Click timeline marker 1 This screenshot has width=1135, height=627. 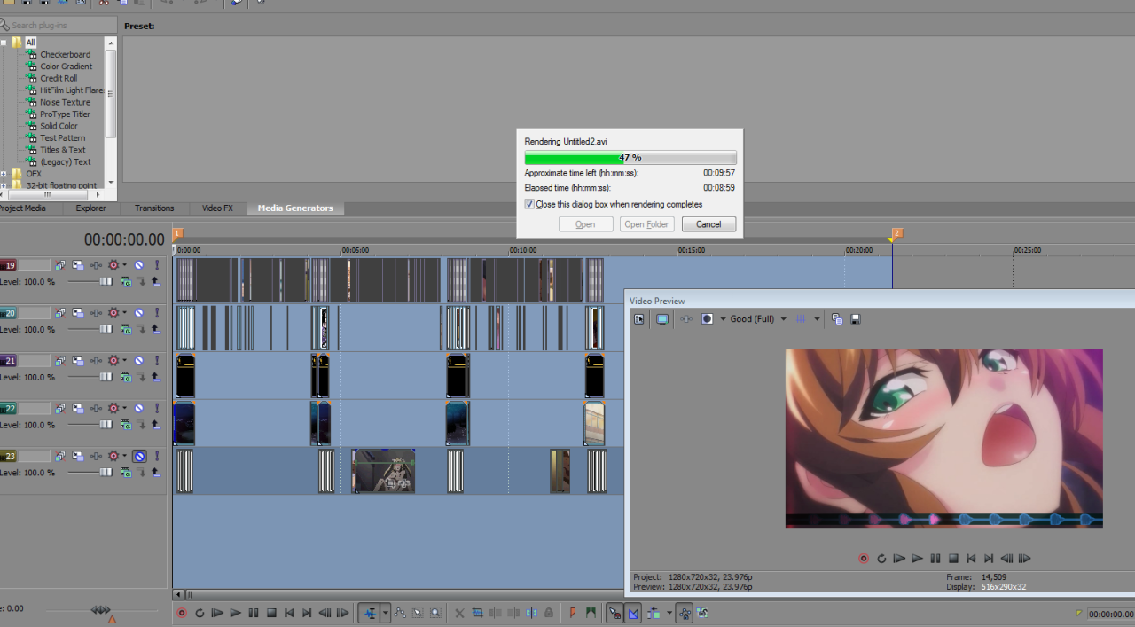click(x=177, y=233)
